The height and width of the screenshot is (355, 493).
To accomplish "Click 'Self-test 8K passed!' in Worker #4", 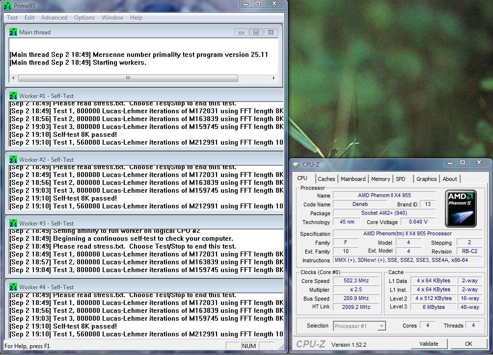I will coord(63,327).
